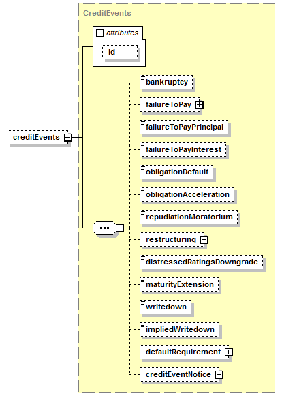Select the impliedWritedown element

pyautogui.click(x=180, y=330)
